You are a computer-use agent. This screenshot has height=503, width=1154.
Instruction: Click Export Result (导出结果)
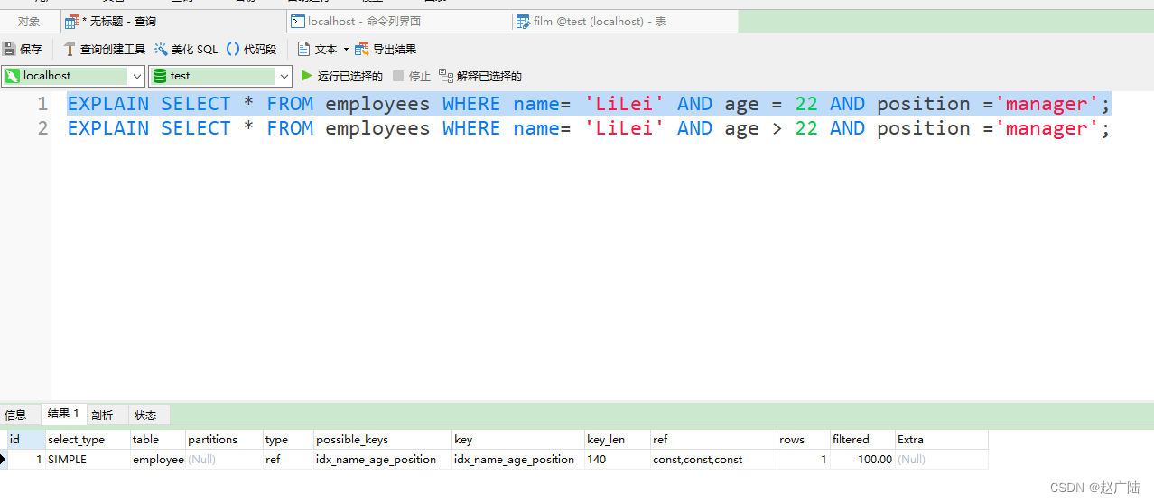(386, 50)
